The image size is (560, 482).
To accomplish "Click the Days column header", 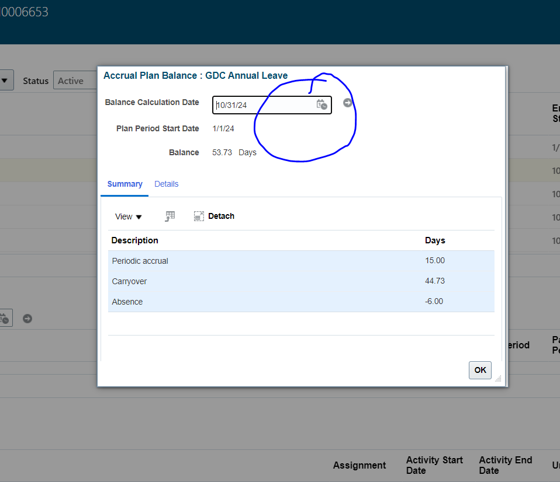I will pos(435,240).
